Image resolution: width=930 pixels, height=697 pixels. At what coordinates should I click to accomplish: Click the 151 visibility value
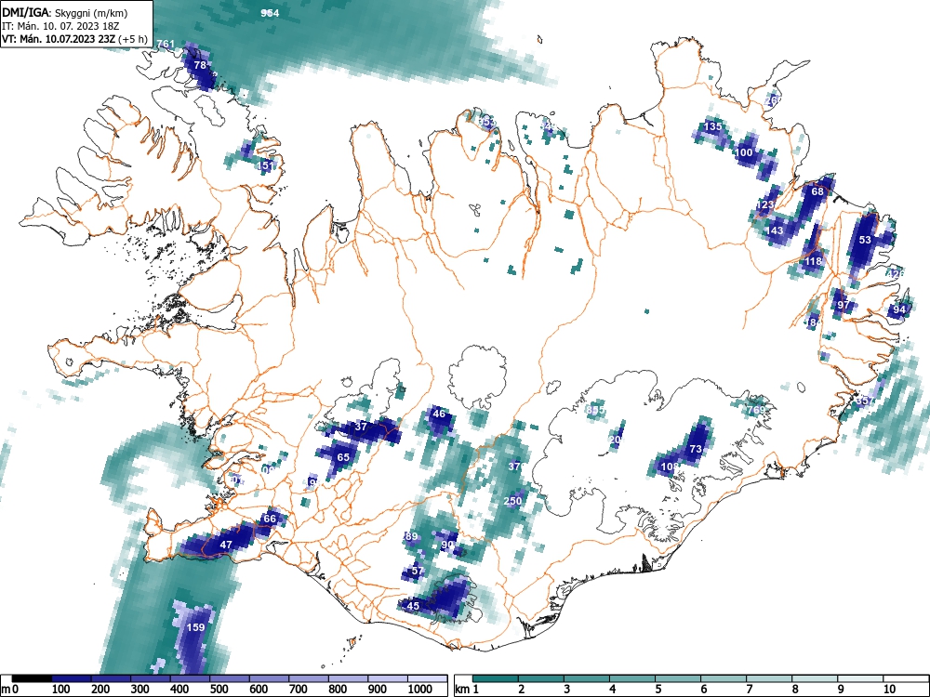tap(267, 165)
